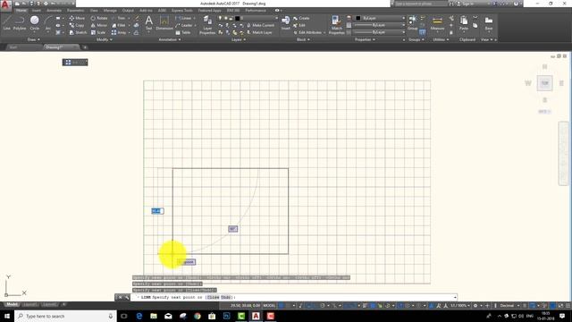
Task: Activate the Array command
Action: tap(119, 32)
